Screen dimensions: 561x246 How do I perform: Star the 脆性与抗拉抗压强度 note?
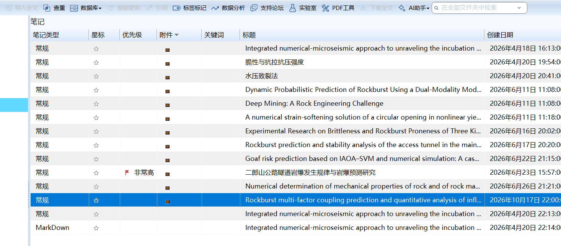click(96, 62)
